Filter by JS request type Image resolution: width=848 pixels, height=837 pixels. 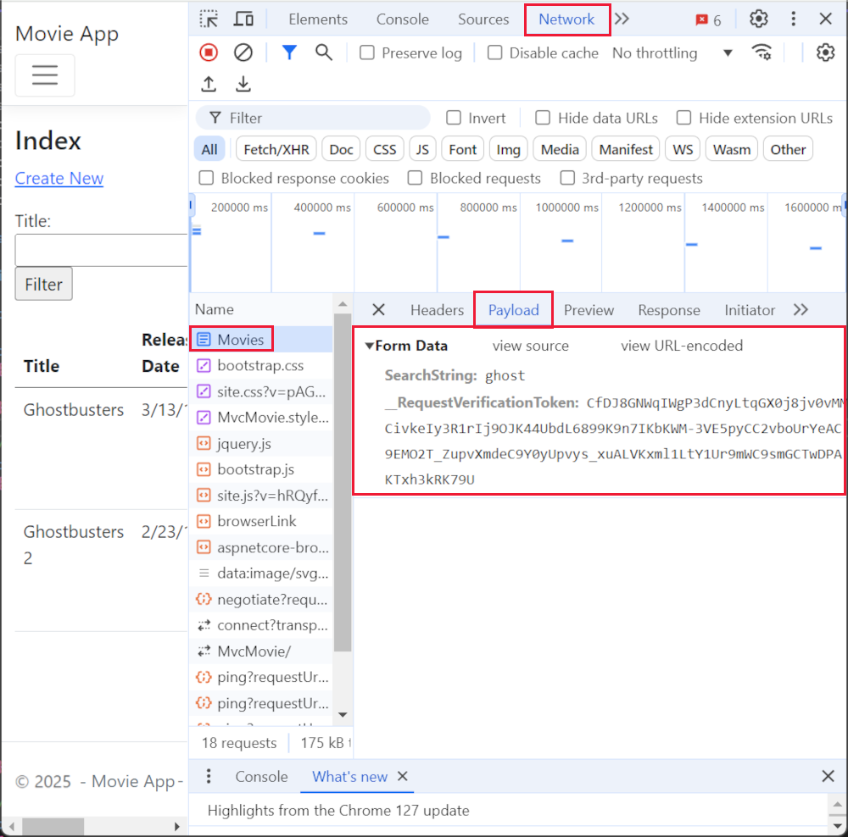pos(422,149)
